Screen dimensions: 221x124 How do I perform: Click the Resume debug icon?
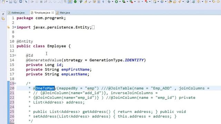click(x=32, y=1)
